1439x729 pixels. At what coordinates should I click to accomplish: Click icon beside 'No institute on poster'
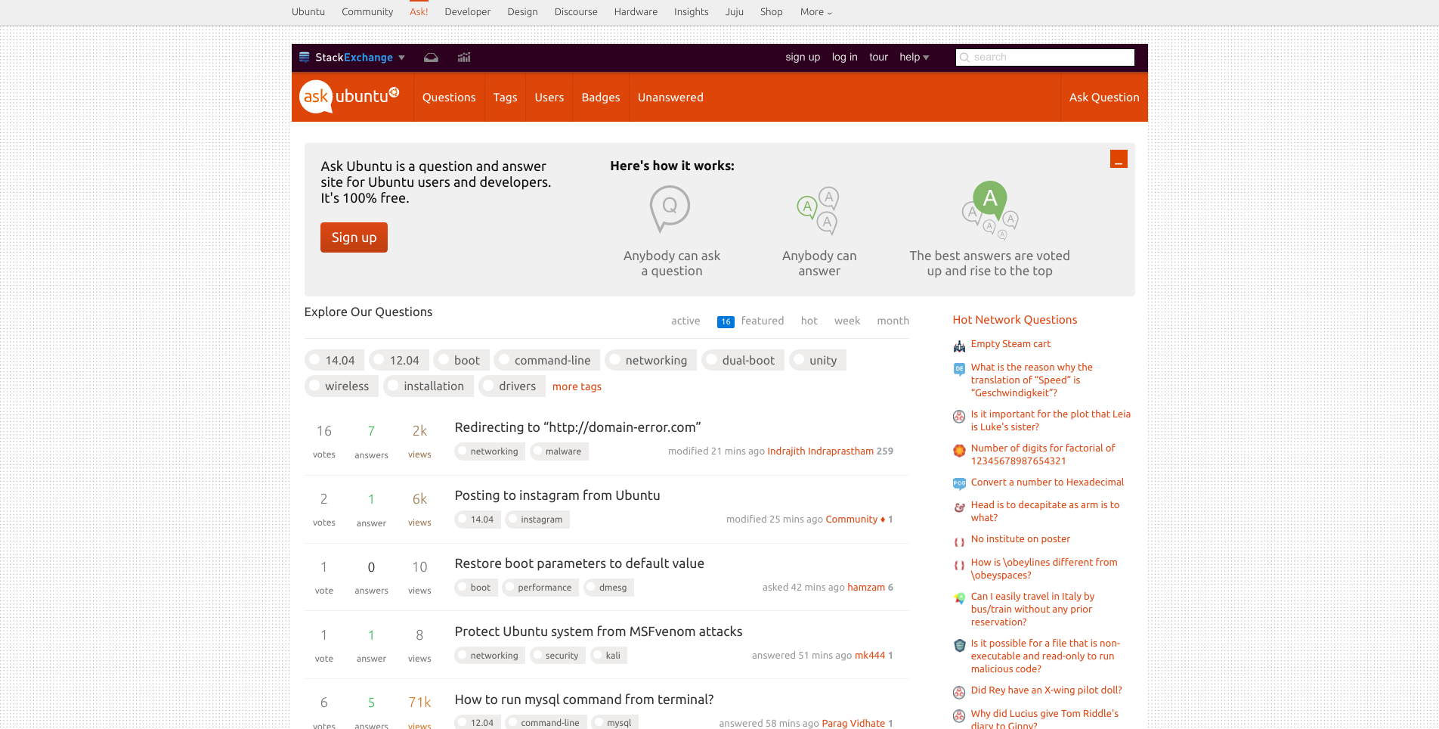tap(959, 541)
